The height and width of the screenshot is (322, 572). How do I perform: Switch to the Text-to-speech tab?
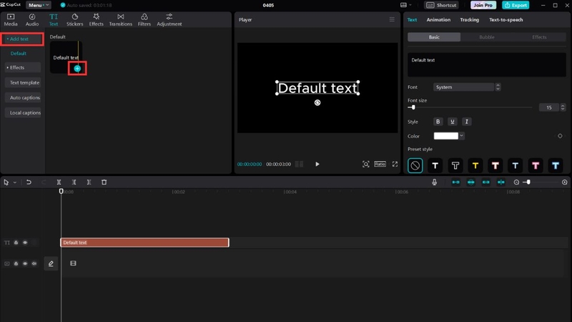(506, 20)
